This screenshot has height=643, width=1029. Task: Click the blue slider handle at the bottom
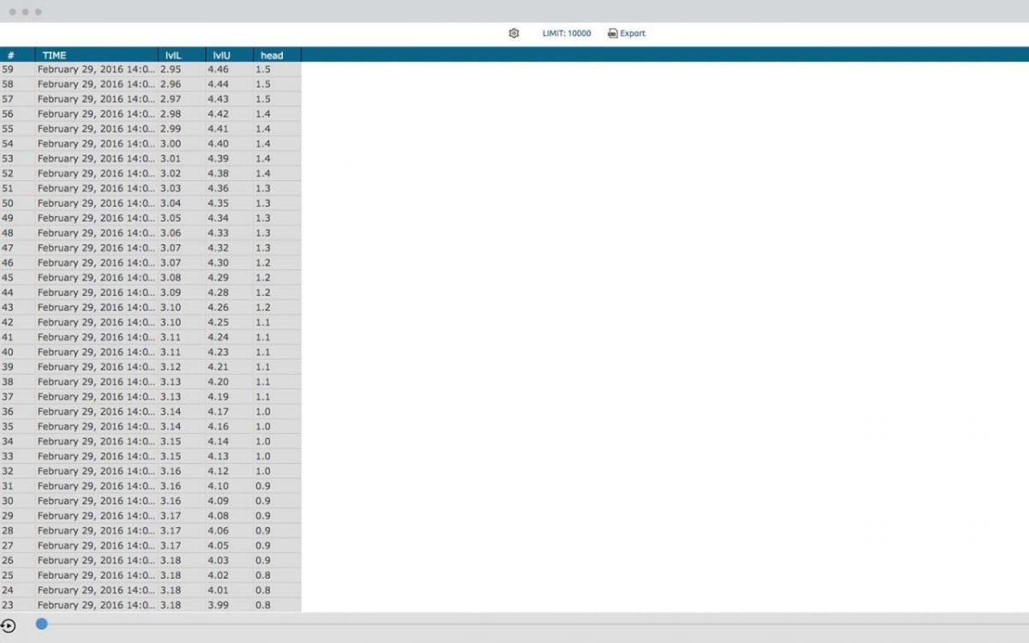coord(41,624)
